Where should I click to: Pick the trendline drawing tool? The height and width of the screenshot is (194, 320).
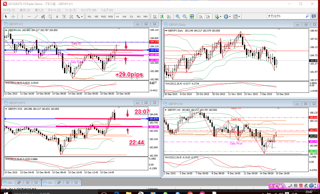36,16
